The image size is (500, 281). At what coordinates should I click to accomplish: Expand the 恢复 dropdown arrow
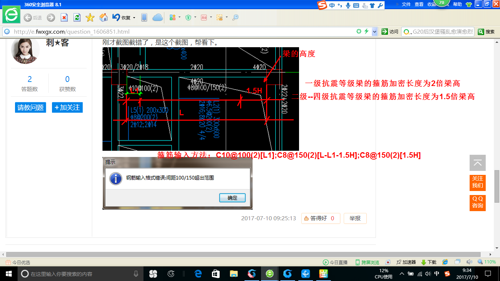point(134,18)
